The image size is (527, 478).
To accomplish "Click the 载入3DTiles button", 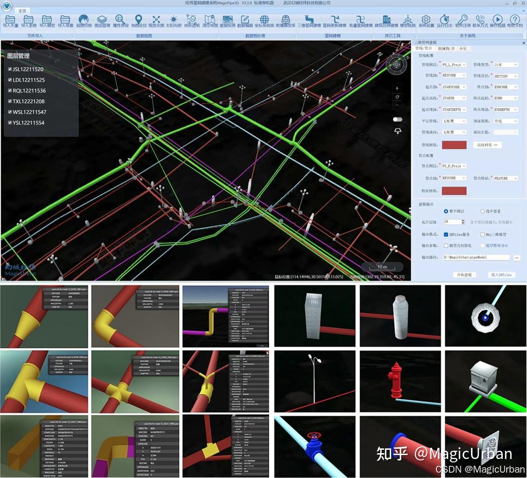I will 501,275.
